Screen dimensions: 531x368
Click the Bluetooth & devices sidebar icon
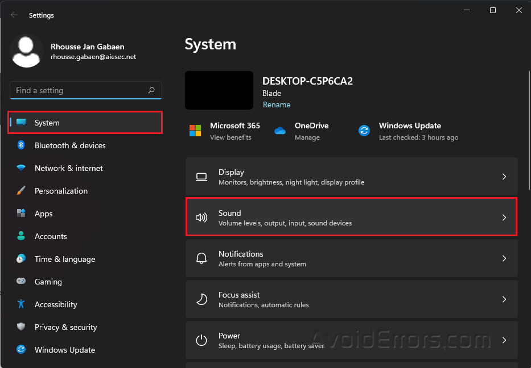[x=21, y=145]
